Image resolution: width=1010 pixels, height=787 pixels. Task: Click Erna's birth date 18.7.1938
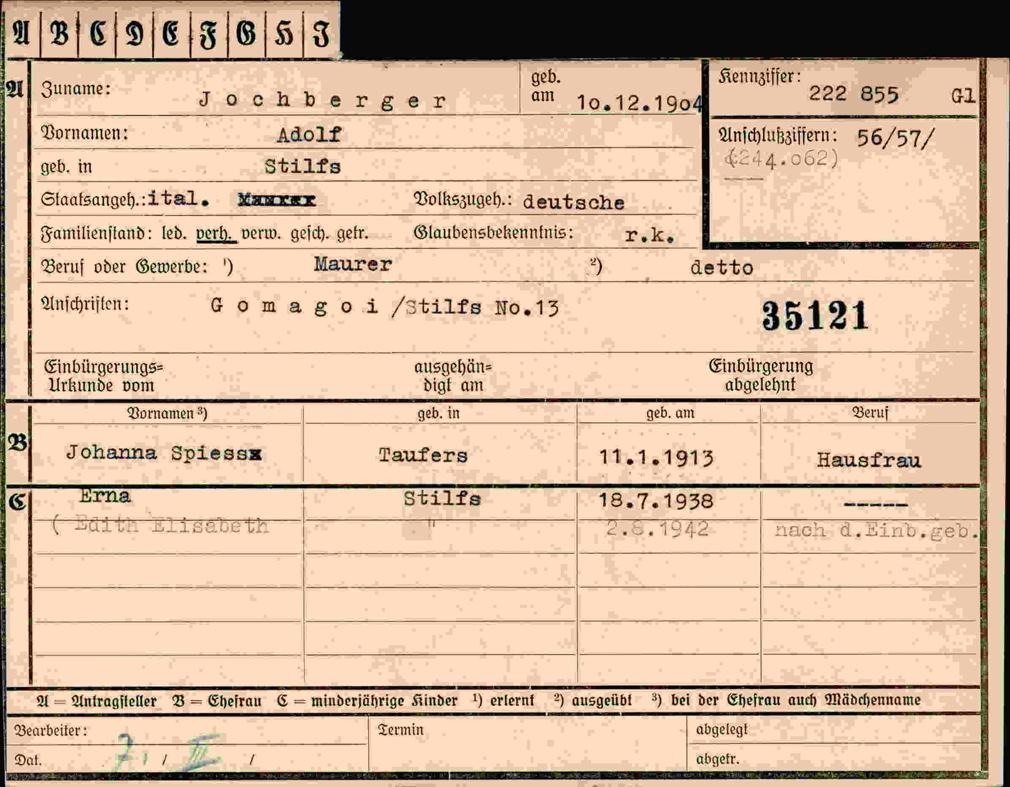point(656,501)
